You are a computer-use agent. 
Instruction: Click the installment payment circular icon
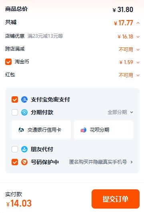pos(24,112)
